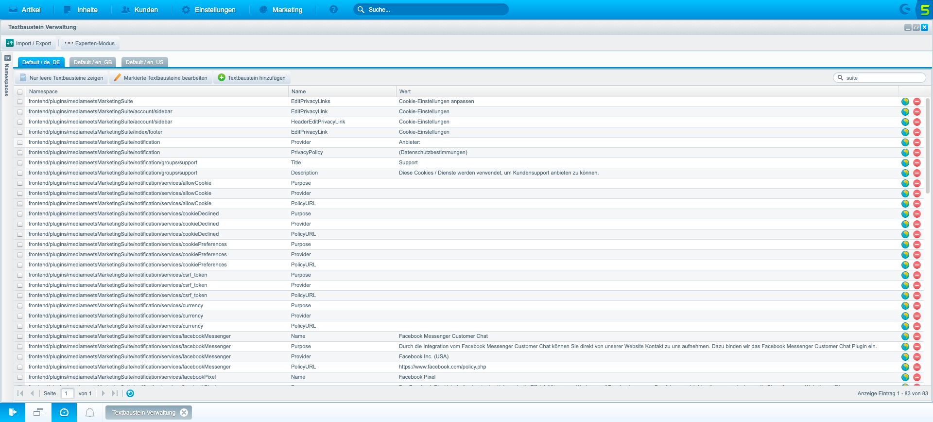Switch to Default / en_US tab
Image resolution: width=933 pixels, height=422 pixels.
144,62
